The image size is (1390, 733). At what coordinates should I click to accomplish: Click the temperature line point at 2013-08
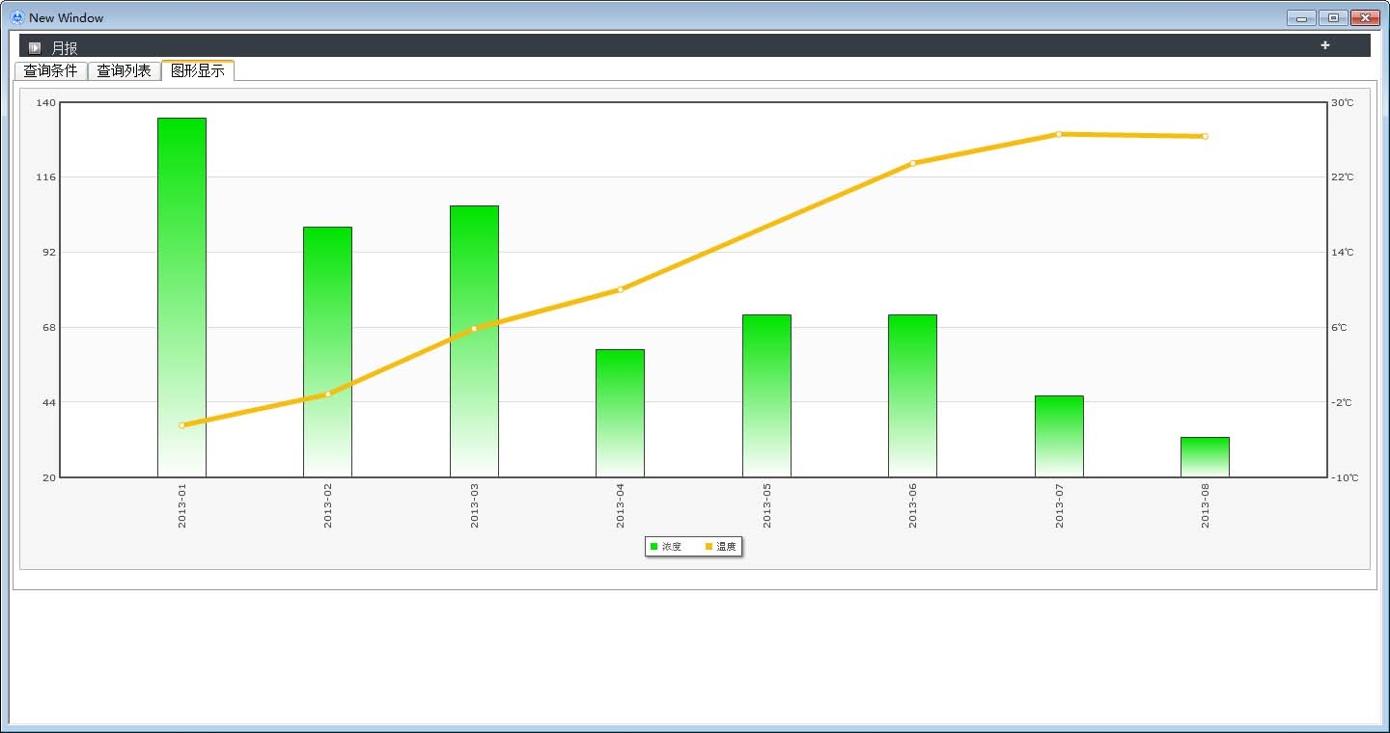(1205, 136)
